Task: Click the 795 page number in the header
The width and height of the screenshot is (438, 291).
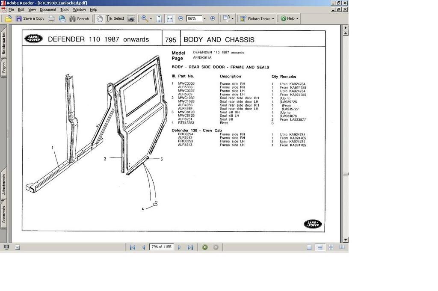Action: (x=170, y=40)
